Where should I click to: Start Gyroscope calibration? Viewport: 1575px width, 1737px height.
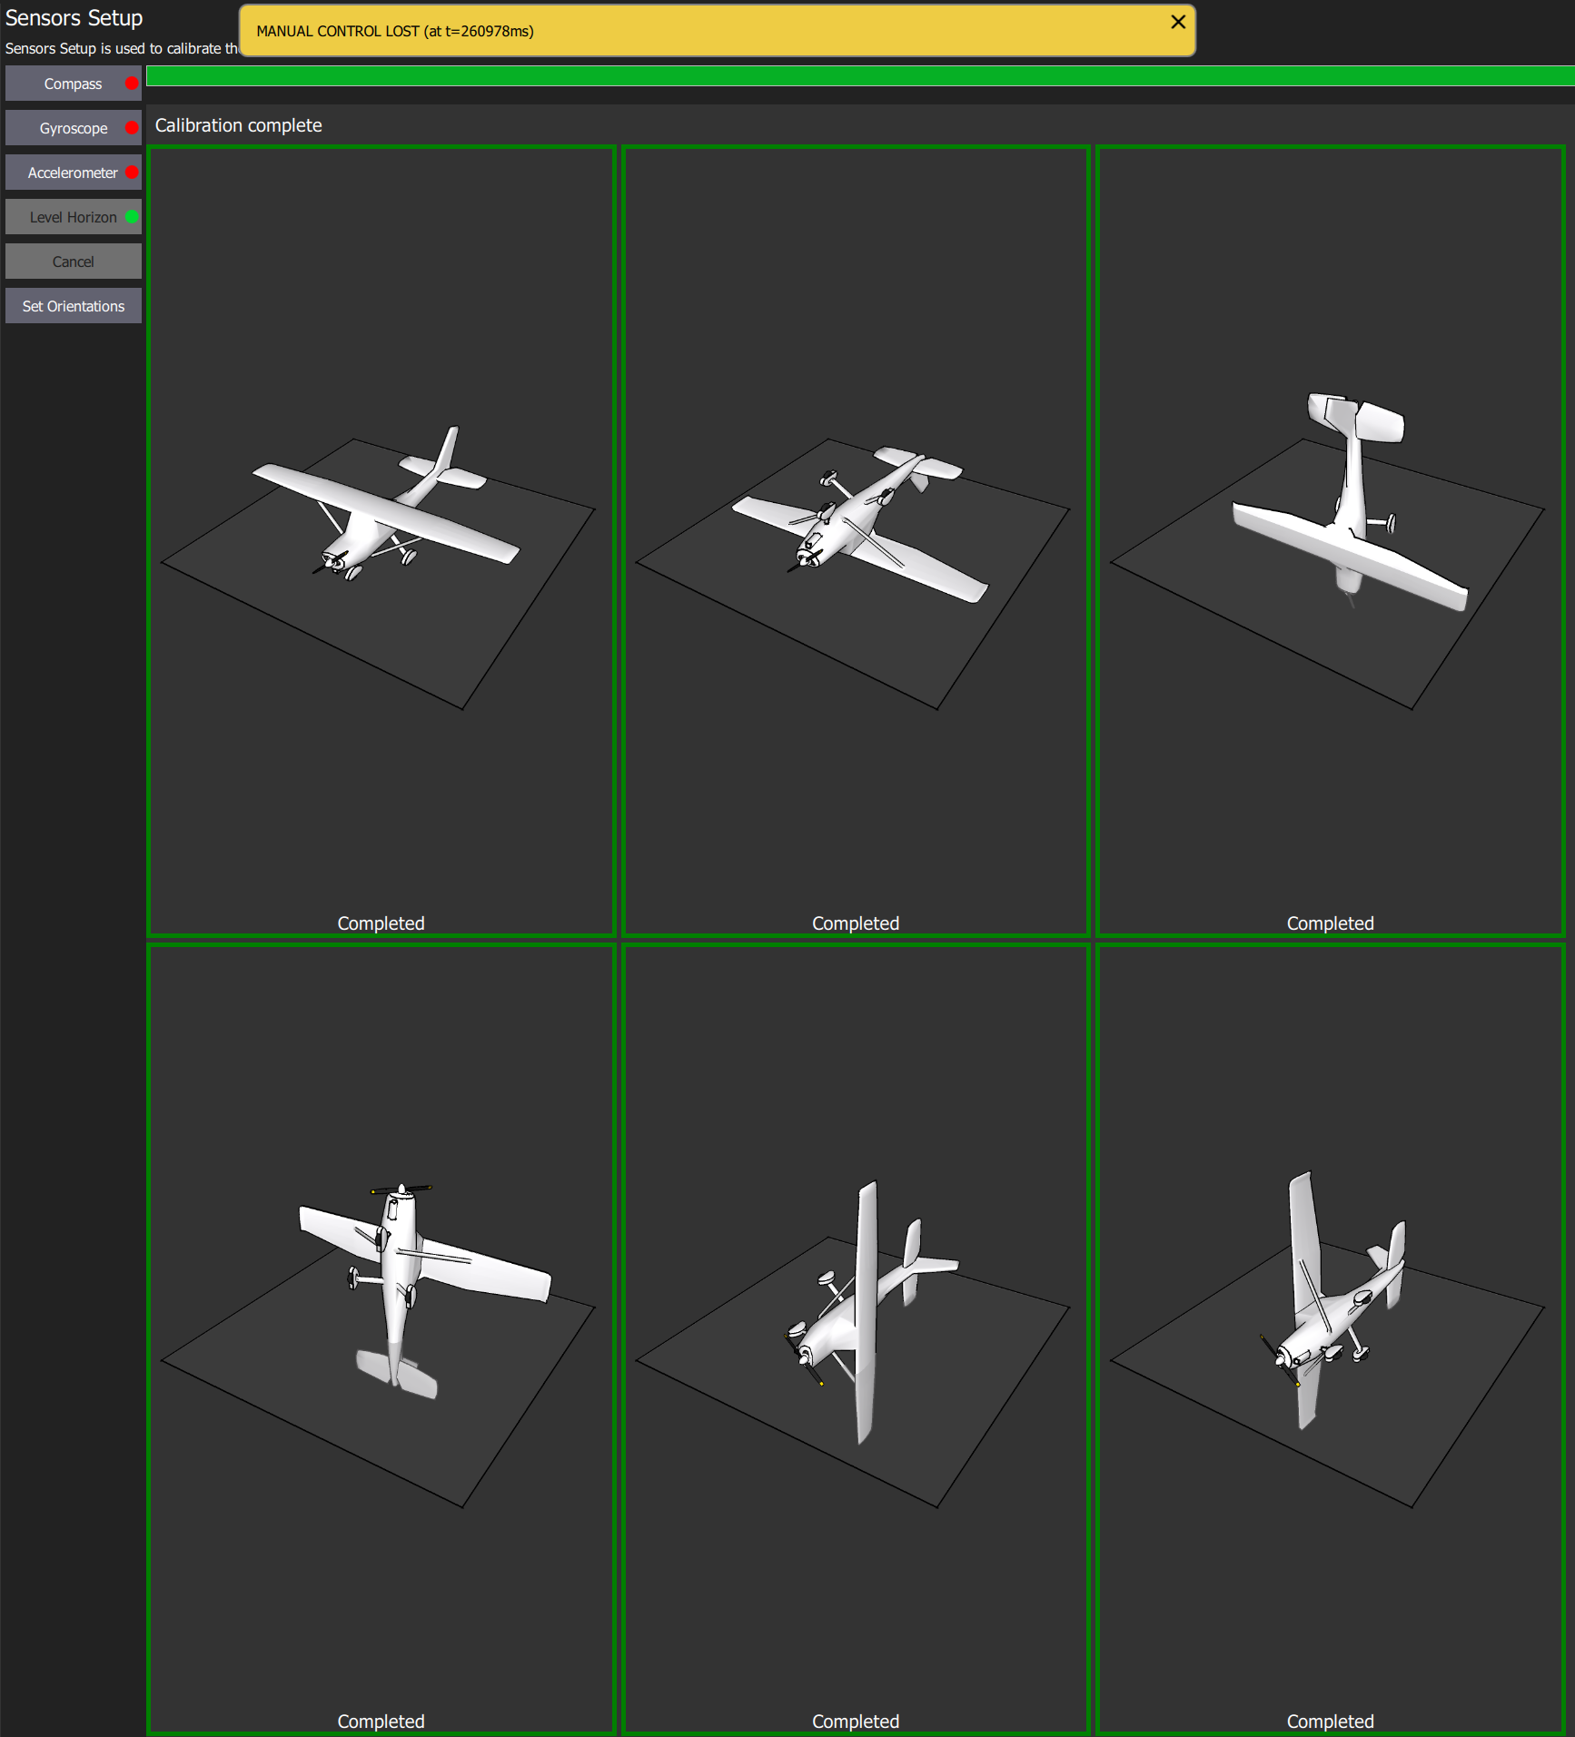(x=73, y=128)
